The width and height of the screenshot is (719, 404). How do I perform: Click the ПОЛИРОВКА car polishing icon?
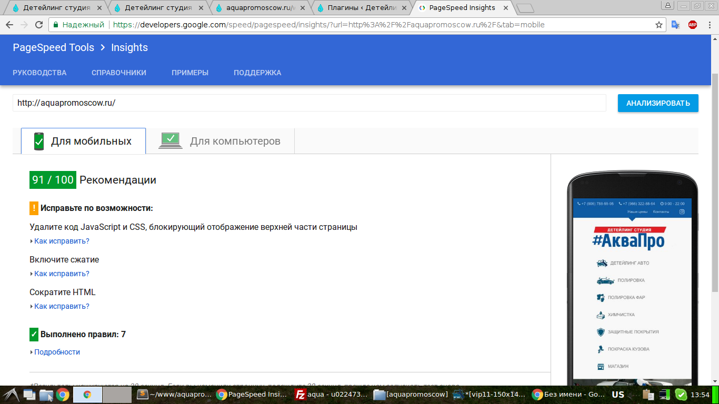pos(601,280)
